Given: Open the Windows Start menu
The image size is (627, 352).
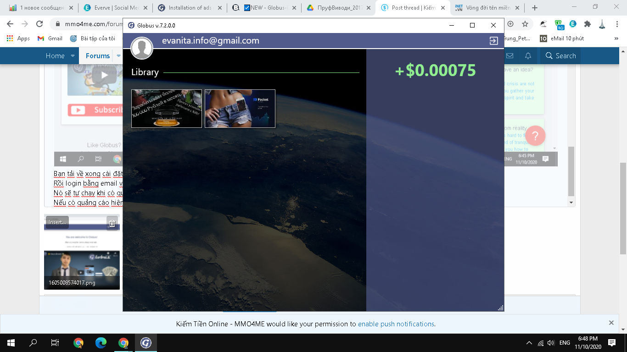Looking at the screenshot, I should click(11, 343).
